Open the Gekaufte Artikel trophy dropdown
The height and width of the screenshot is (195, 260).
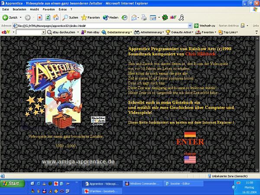pyautogui.click(x=179, y=32)
